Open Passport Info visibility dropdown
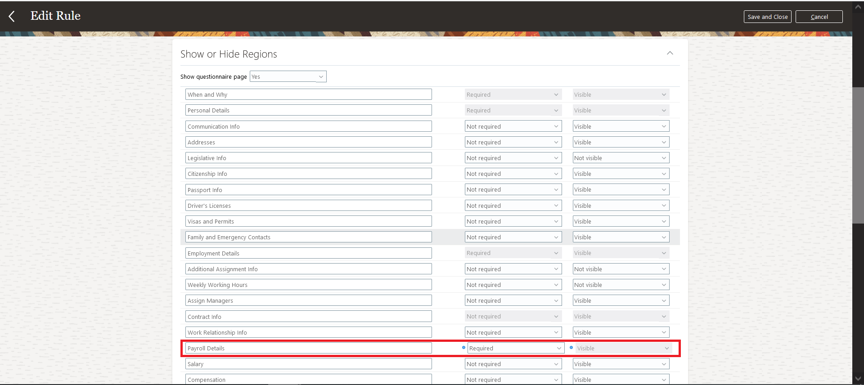This screenshot has height=385, width=864. [621, 189]
